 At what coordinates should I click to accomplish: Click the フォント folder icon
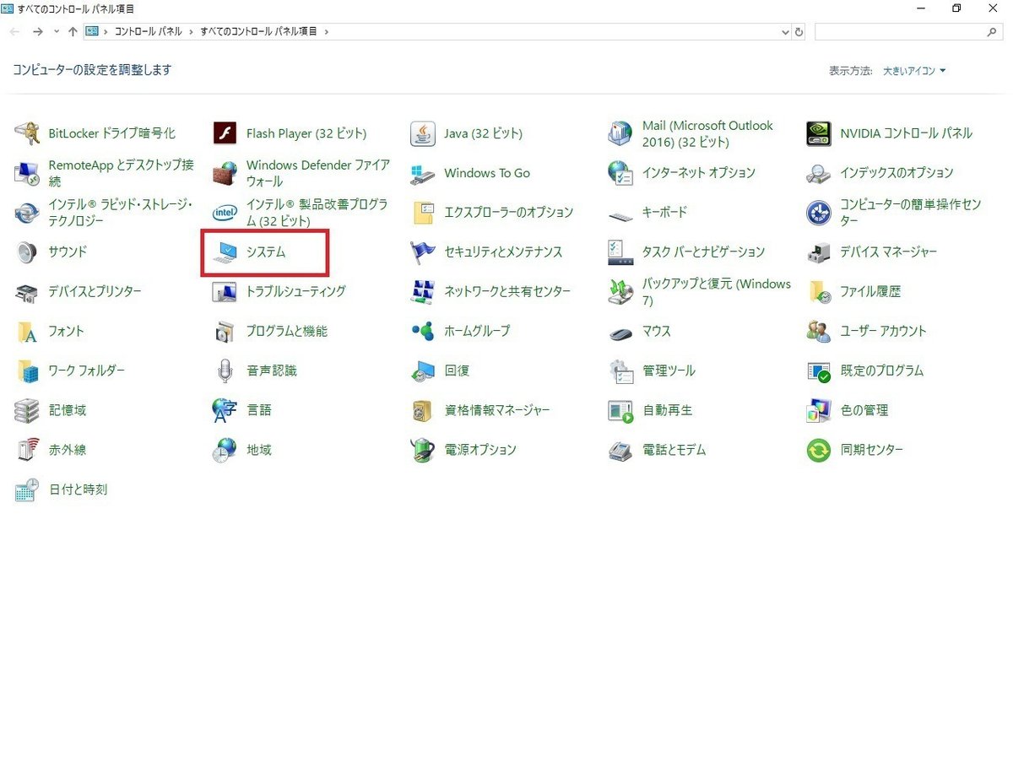coord(27,332)
